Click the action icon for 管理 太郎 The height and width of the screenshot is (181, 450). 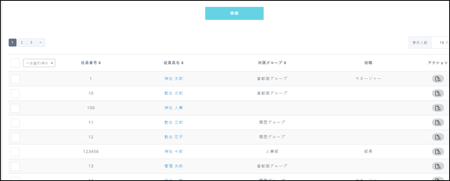437,166
